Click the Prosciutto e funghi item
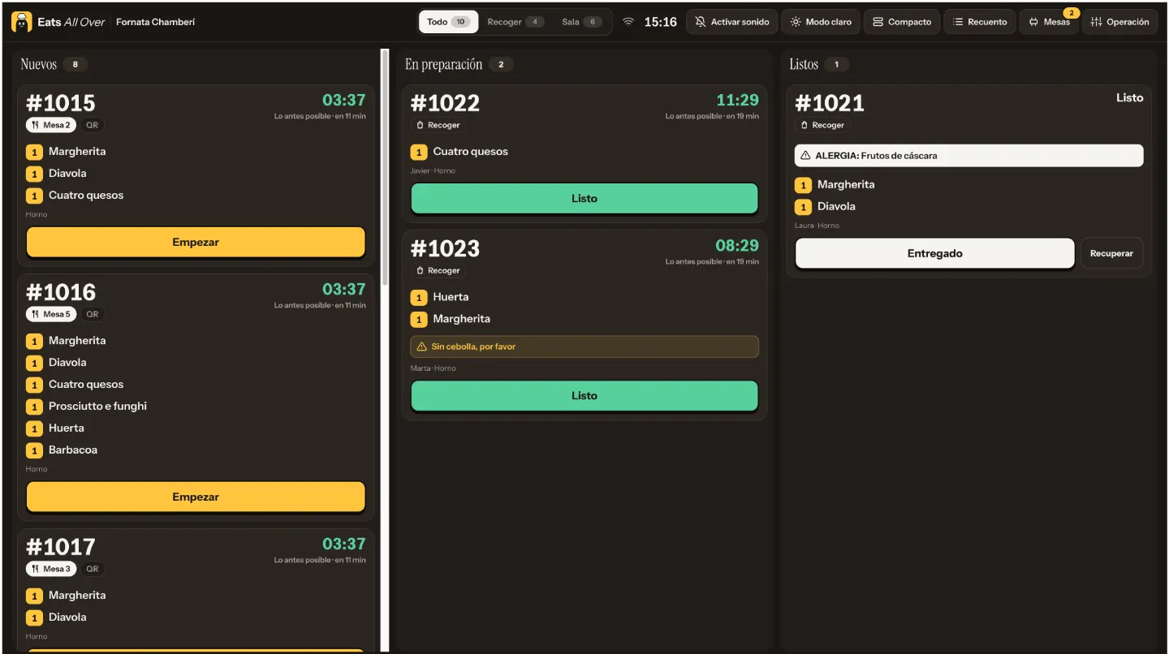 (x=97, y=406)
